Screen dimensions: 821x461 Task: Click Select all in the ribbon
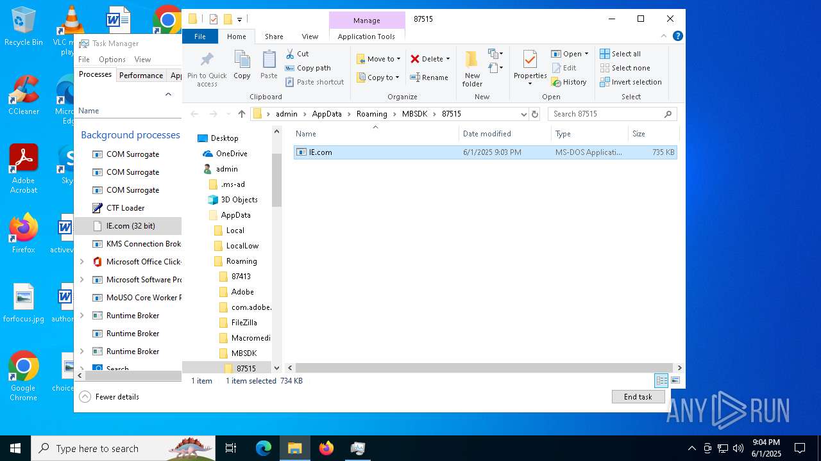tap(620, 54)
